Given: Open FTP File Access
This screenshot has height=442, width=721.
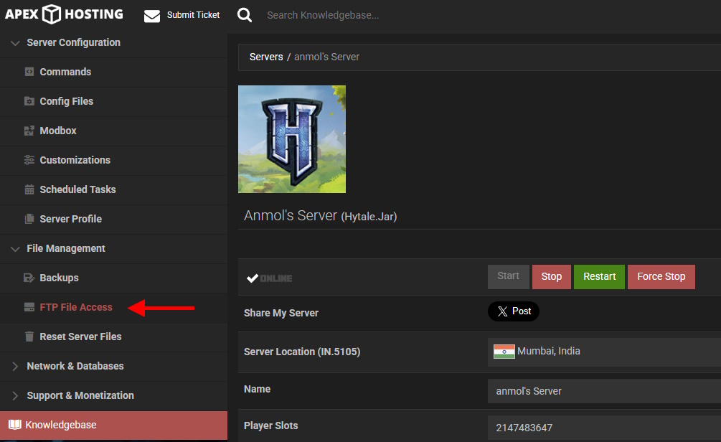Looking at the screenshot, I should pos(74,307).
